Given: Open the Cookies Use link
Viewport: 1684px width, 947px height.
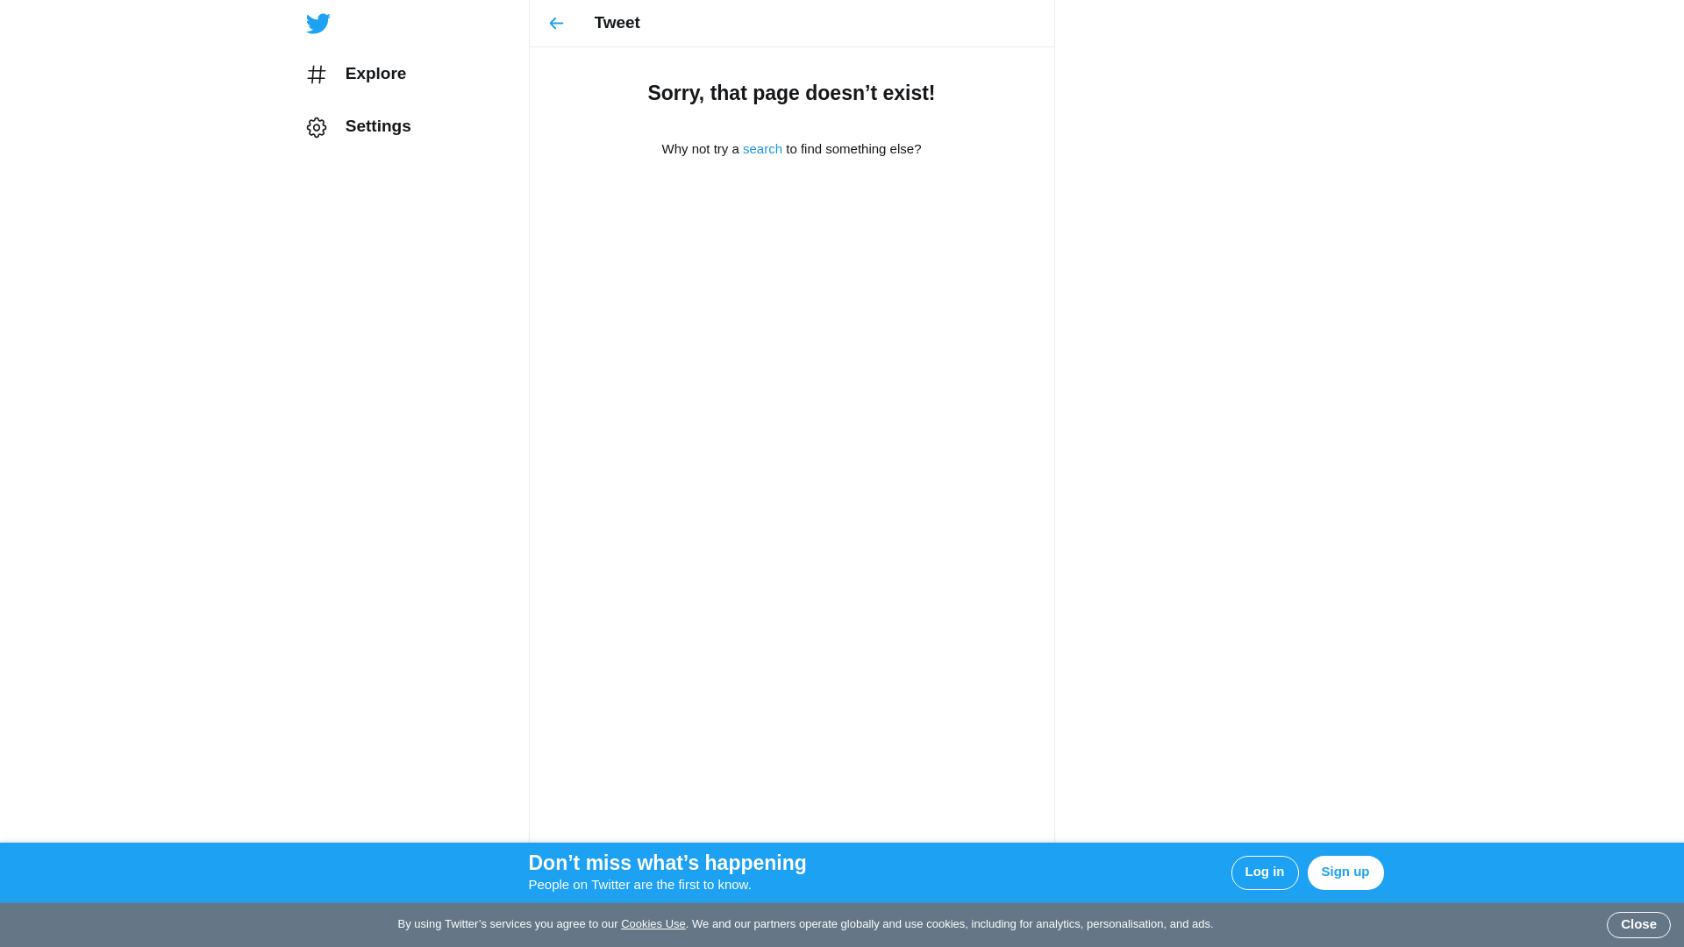Looking at the screenshot, I should [x=653, y=924].
